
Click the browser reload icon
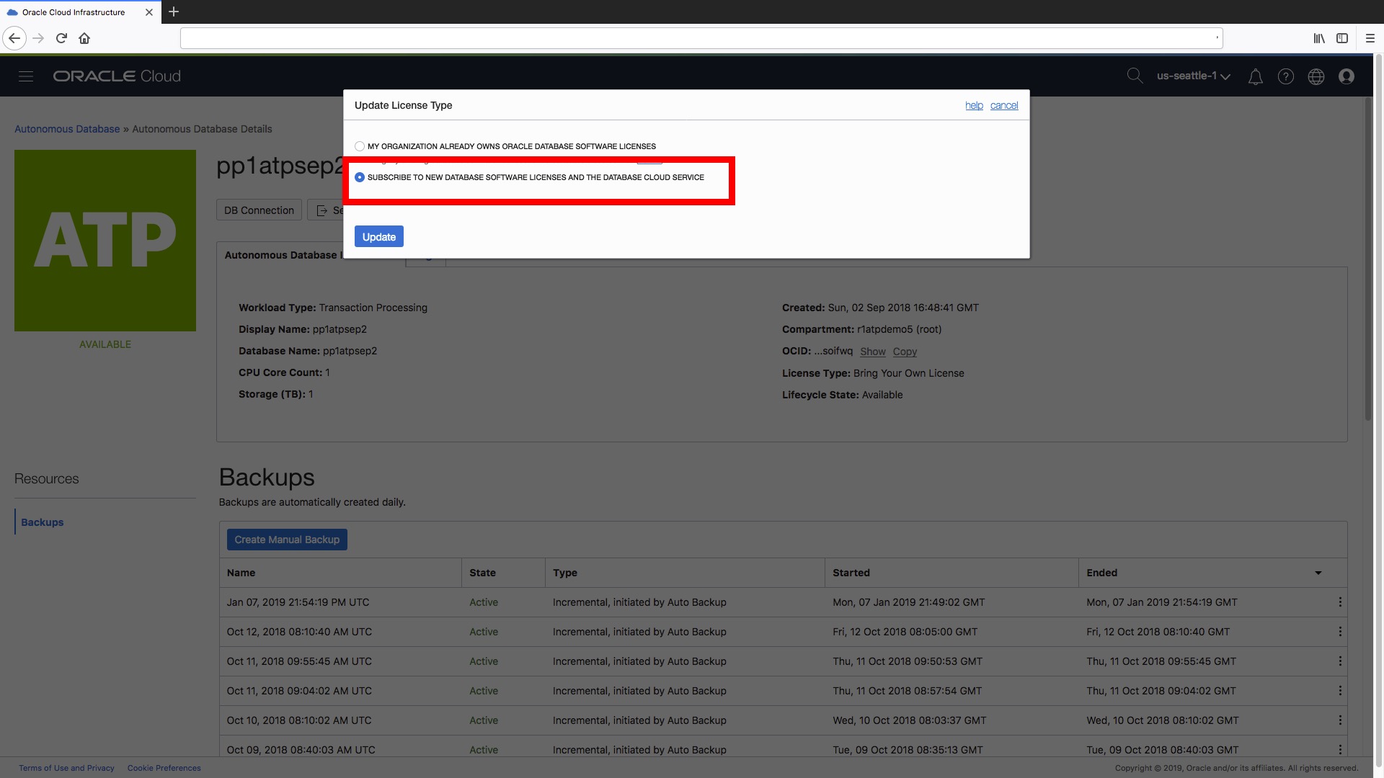(x=61, y=38)
